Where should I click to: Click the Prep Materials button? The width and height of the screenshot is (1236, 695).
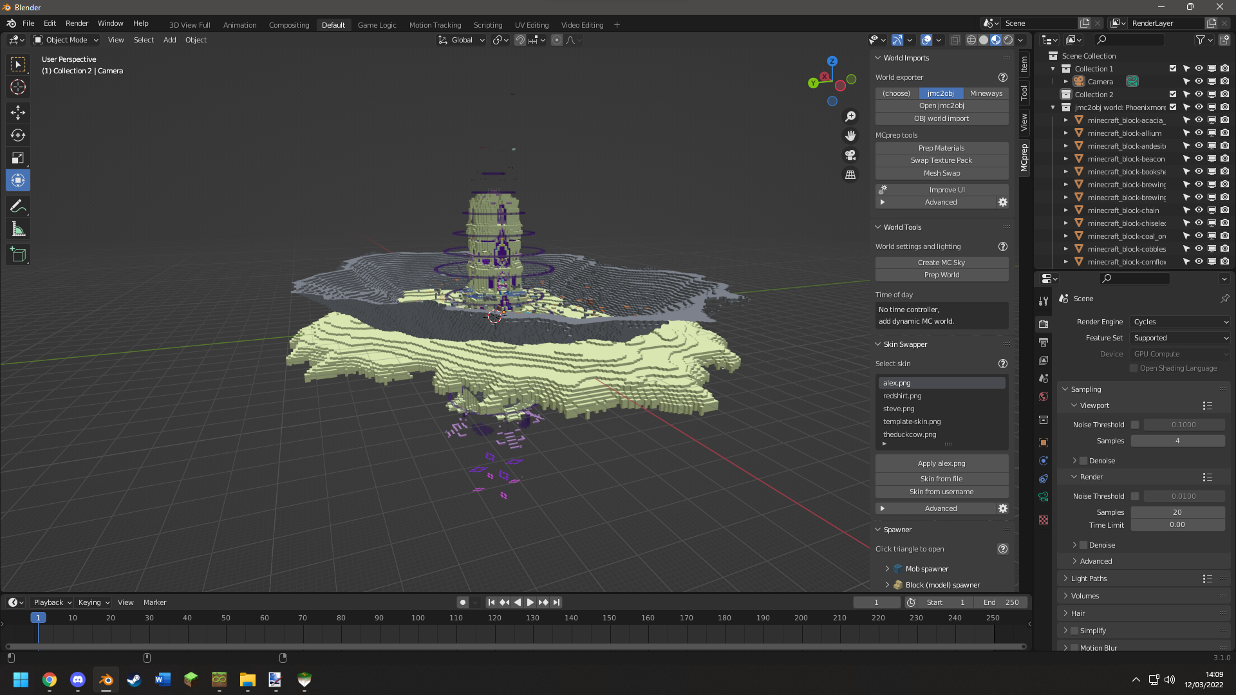point(941,147)
